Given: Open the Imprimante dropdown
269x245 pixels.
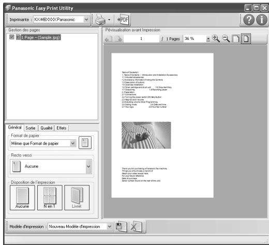Looking at the screenshot, I should (86, 19).
